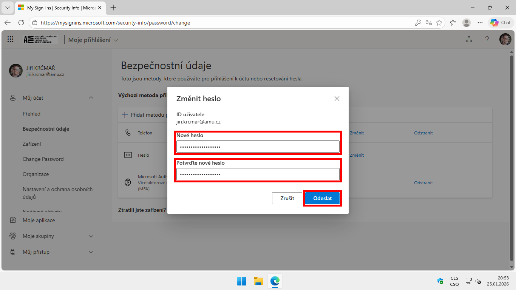Image resolution: width=516 pixels, height=290 pixels.
Task: Click the profile avatar in the header
Action: point(505,39)
